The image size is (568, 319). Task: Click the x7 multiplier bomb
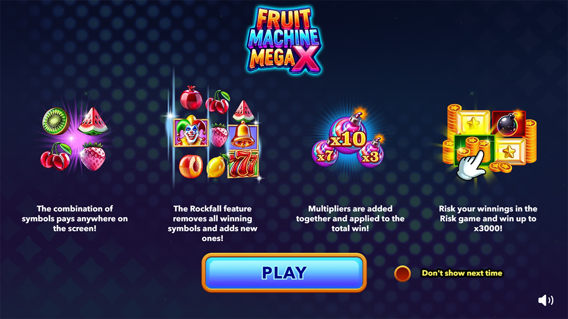coord(325,151)
